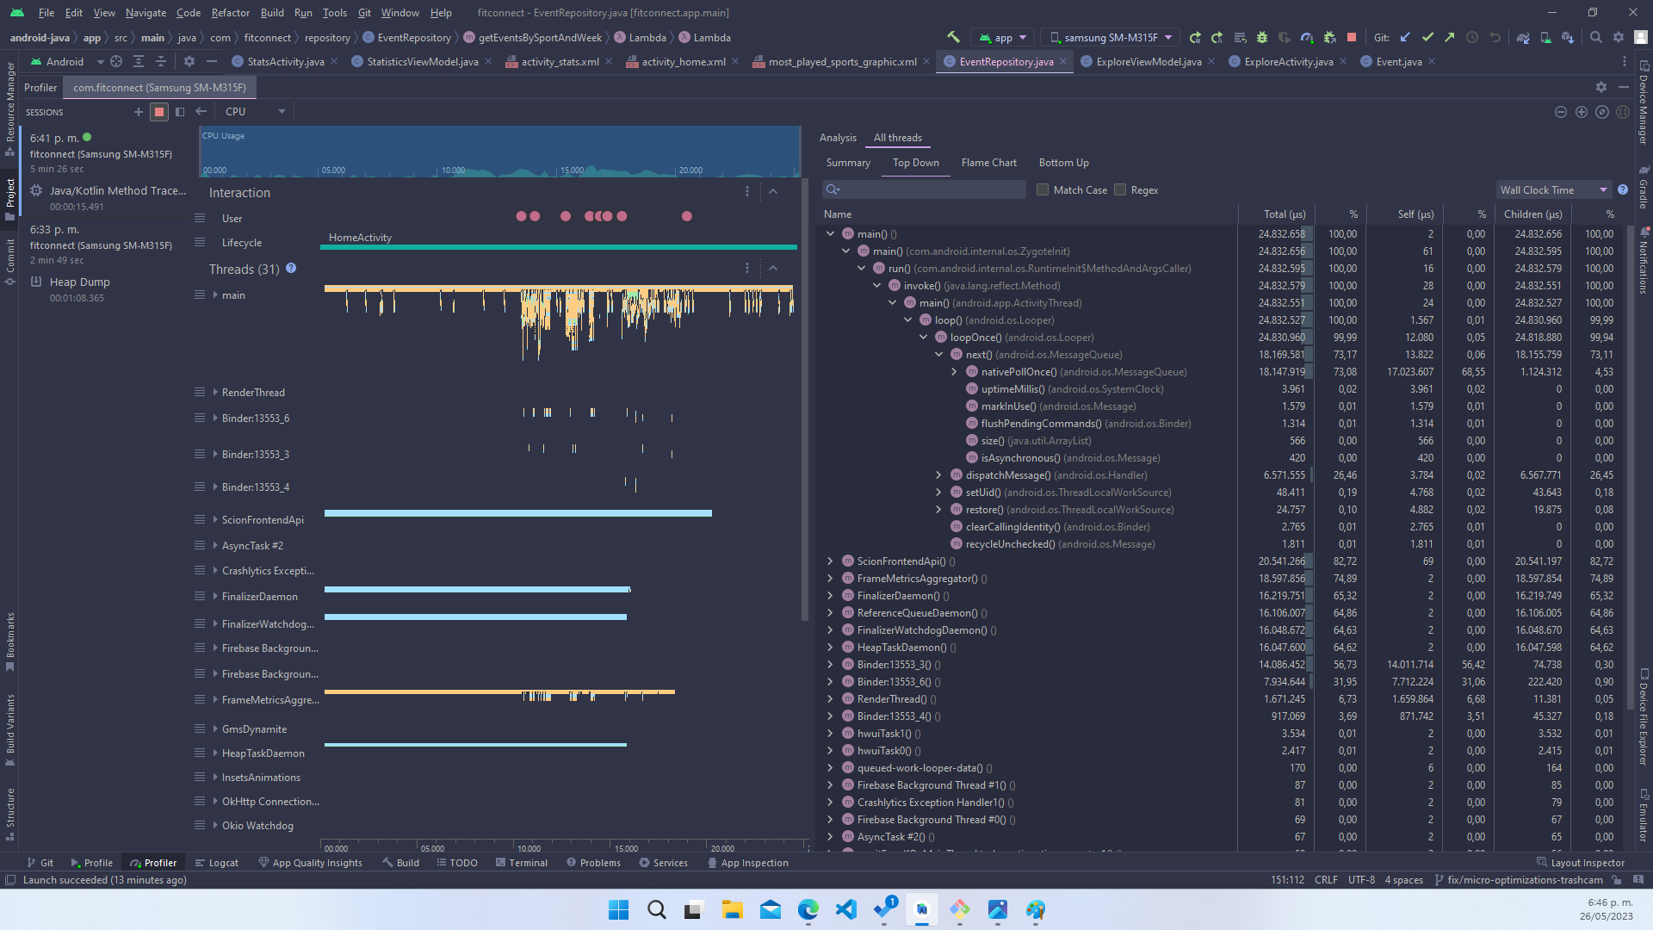Enable the Regex checkbox
The width and height of the screenshot is (1653, 930).
click(1120, 189)
